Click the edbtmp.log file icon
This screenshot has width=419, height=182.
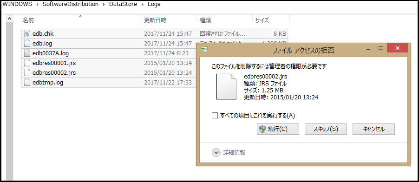[x=27, y=83]
